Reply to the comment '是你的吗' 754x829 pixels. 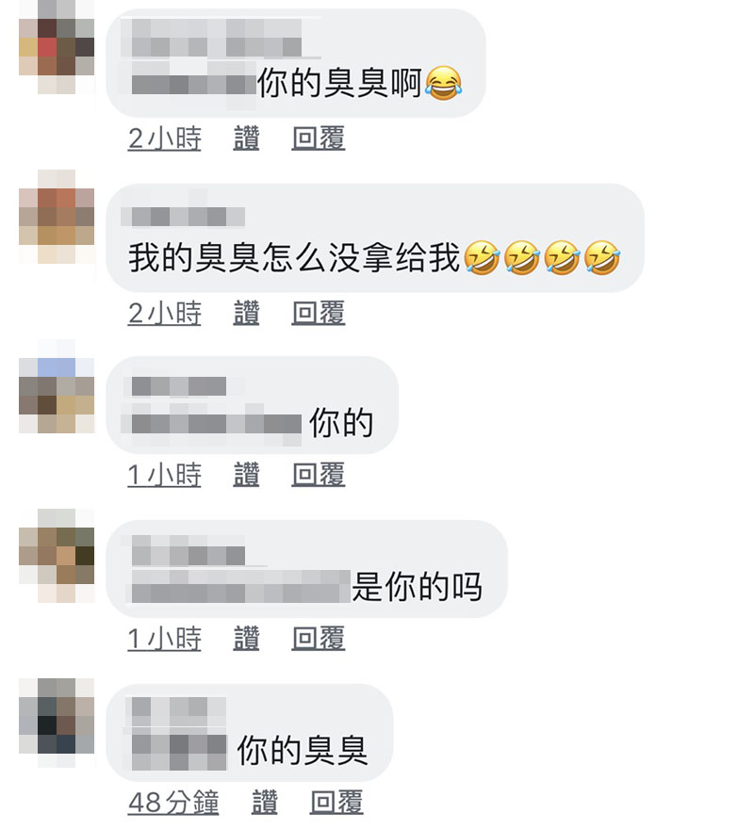tap(318, 638)
